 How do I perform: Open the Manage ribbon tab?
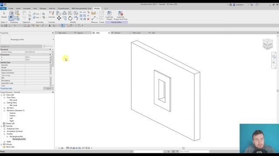point(43,9)
